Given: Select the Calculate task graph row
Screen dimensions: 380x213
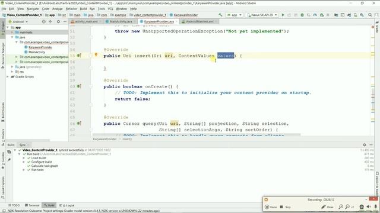Looking at the screenshot, I should 45,166.
